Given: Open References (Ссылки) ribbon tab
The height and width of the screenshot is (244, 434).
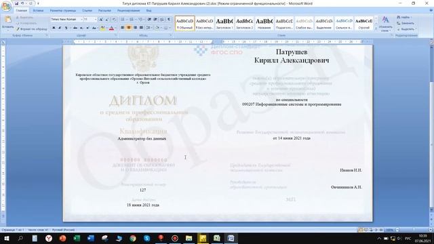Looking at the screenshot, I should tap(87, 11).
